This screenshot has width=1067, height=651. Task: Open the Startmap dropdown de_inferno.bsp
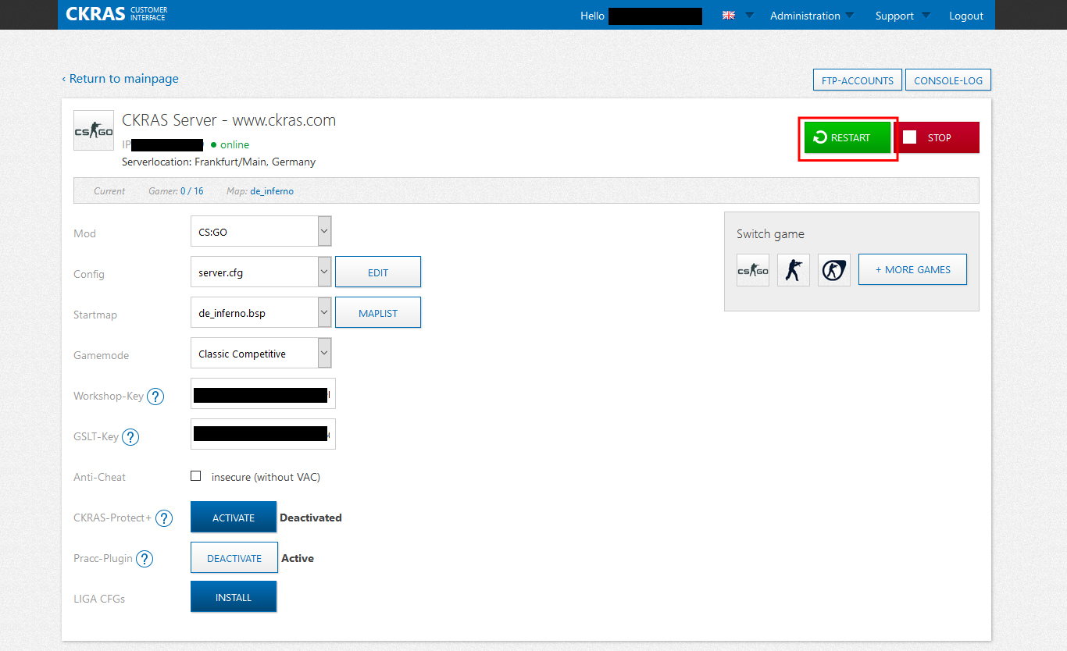click(261, 313)
